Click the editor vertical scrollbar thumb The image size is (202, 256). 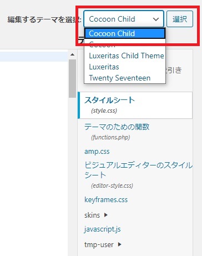pyautogui.click(x=72, y=78)
